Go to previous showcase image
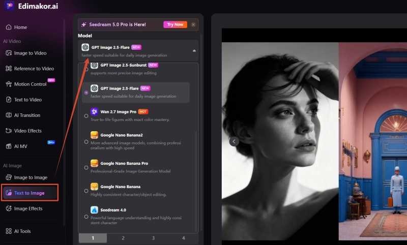The height and width of the screenshot is (245, 407). pos(234,141)
